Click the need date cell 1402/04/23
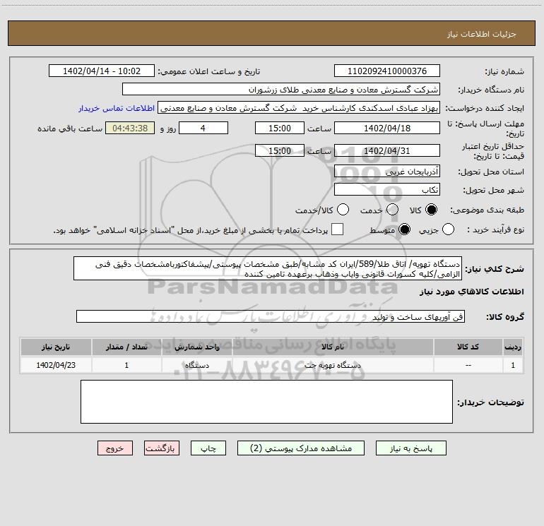Screen dimensions: 544x526 click(56, 365)
